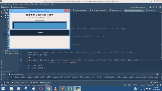
Task: Click the rerun button in the top toolbar
Action: 150,7
